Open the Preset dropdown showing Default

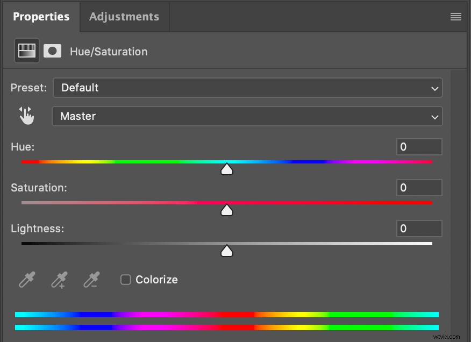click(247, 88)
